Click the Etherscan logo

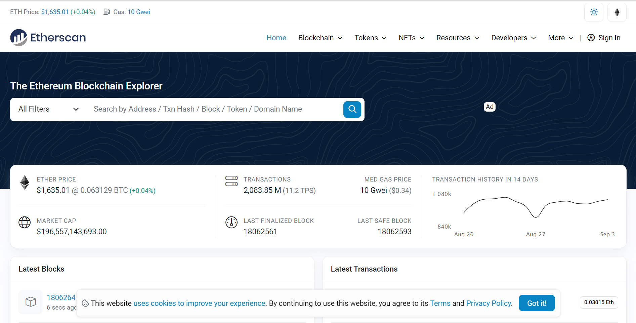point(48,37)
